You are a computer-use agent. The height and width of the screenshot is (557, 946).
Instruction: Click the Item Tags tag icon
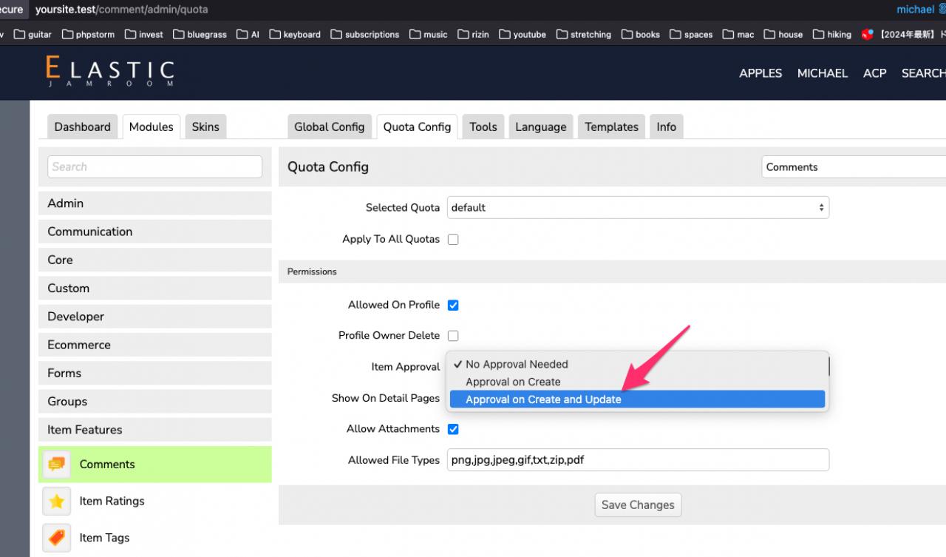[57, 538]
